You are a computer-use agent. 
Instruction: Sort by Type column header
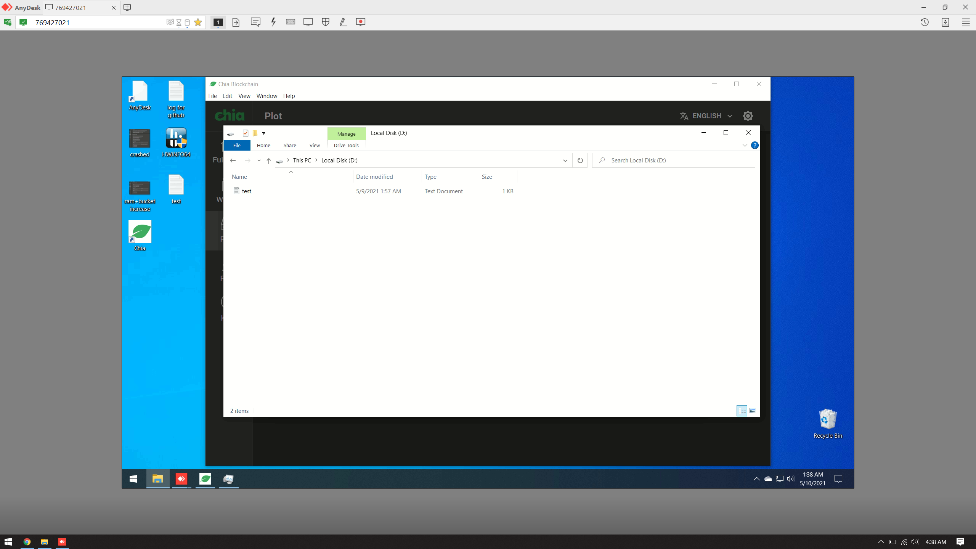coord(450,177)
